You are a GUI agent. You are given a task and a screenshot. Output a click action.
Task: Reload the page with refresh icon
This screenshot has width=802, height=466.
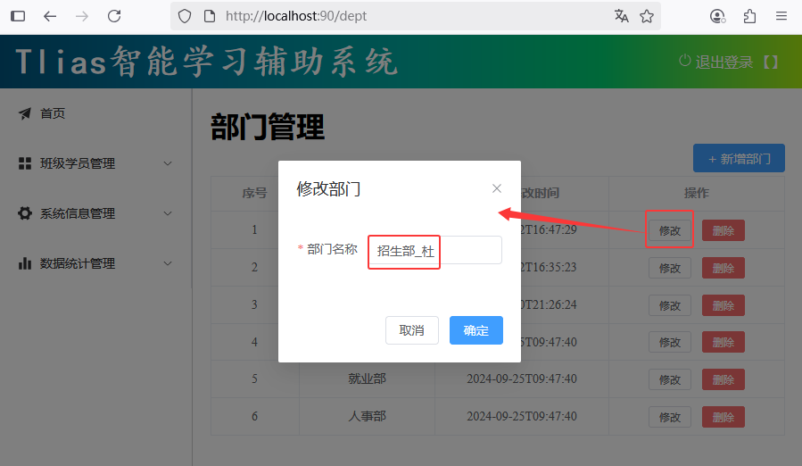pos(114,16)
